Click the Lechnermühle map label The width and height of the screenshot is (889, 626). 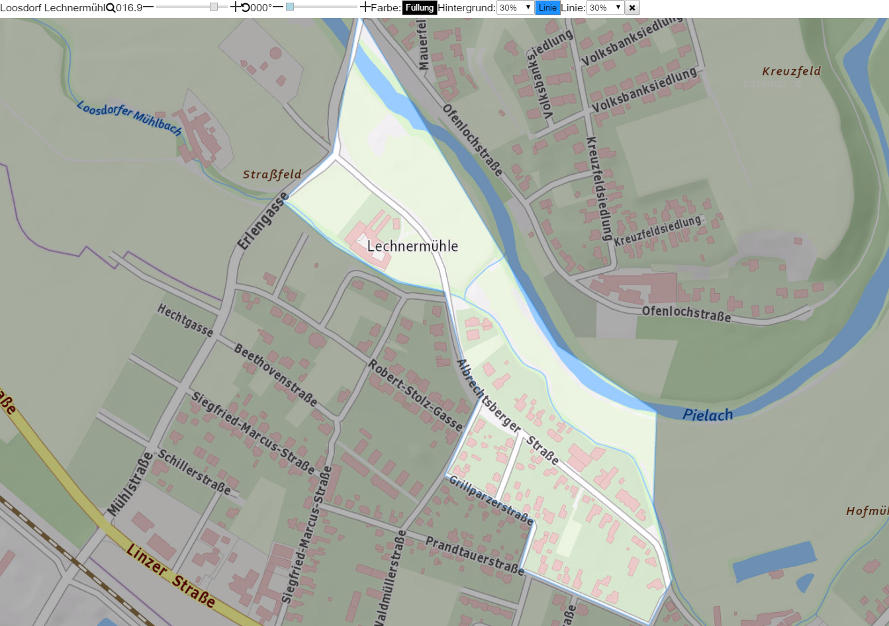412,246
